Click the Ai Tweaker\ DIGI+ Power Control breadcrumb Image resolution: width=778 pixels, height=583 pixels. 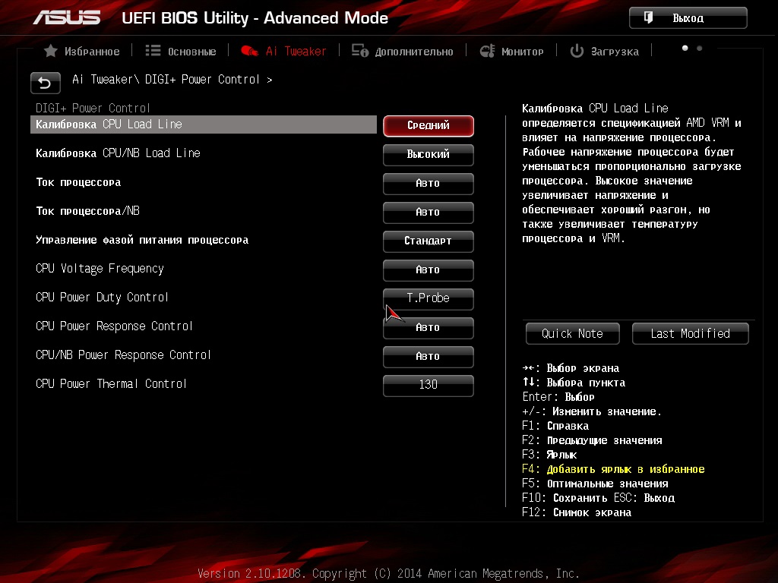coord(172,79)
